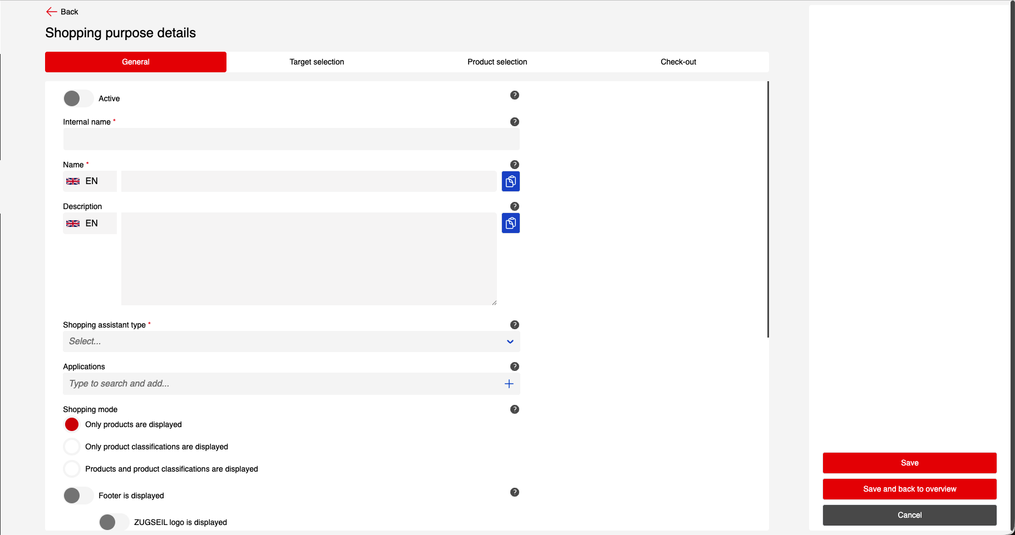Click the copy icon beside Description field
Viewport: 1015px width, 535px height.
click(x=510, y=223)
